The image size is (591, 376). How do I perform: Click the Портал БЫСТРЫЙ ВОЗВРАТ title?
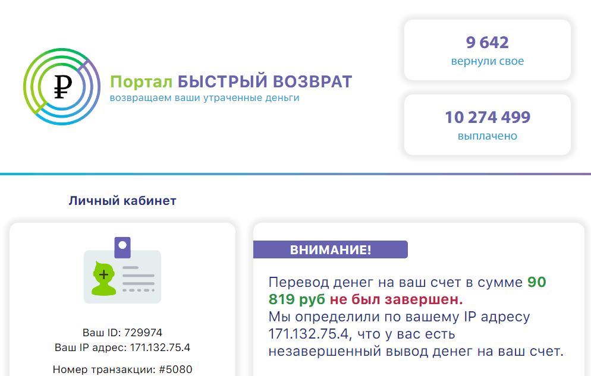coord(231,82)
